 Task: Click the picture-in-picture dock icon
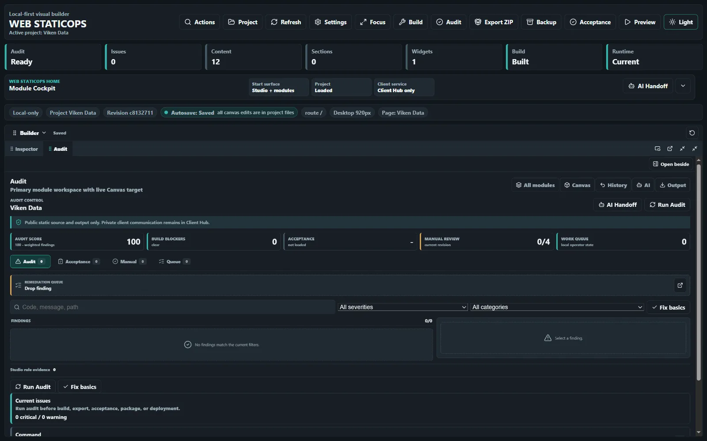point(658,149)
